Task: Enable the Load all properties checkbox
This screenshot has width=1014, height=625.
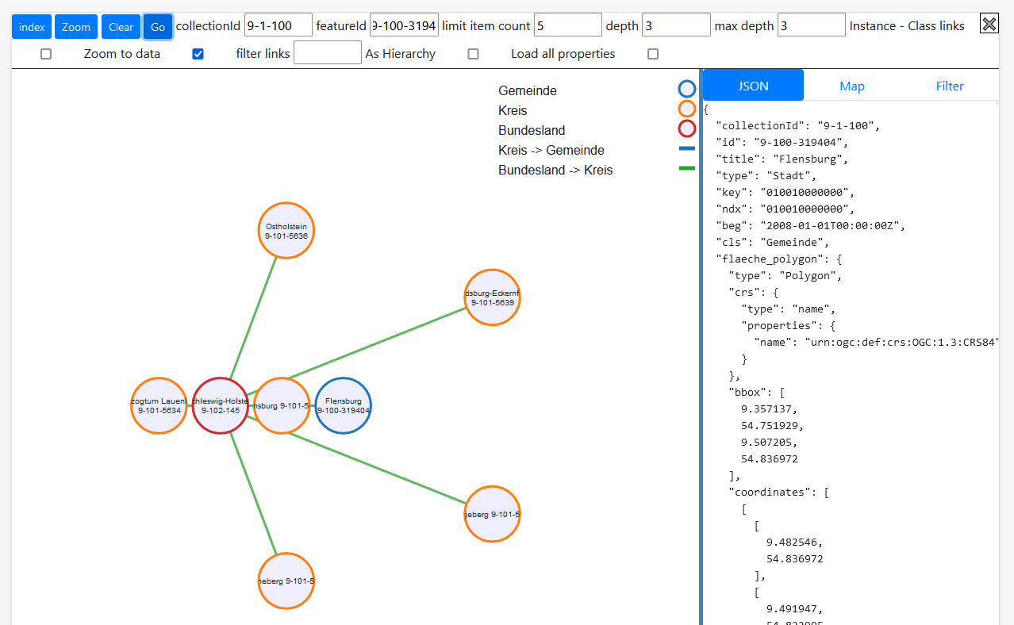Action: [653, 54]
